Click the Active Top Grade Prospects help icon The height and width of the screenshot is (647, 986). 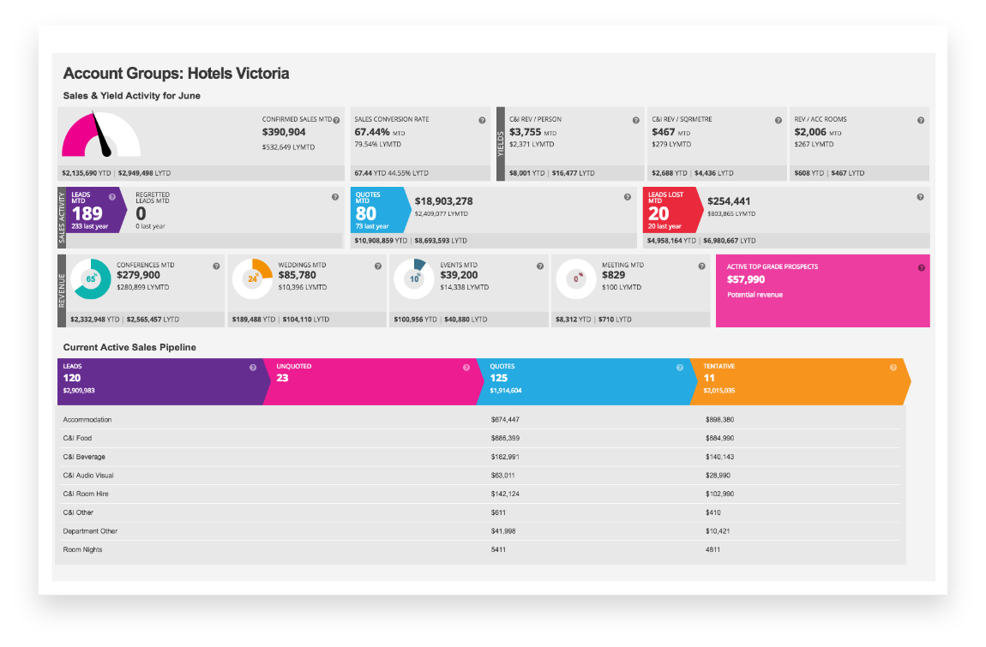(921, 267)
